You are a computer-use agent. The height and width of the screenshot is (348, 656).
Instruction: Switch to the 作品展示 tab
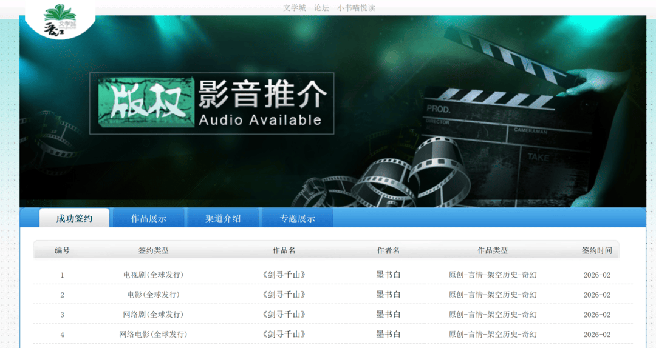[149, 218]
